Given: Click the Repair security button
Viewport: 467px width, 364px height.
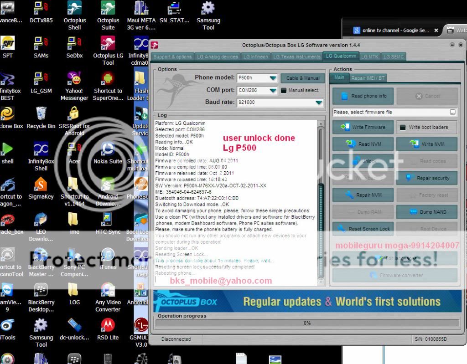Looking at the screenshot, I should (426, 178).
